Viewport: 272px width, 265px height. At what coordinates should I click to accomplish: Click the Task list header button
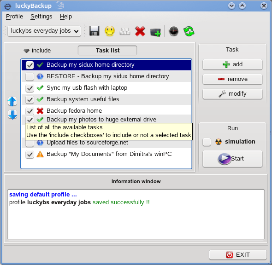107,51
